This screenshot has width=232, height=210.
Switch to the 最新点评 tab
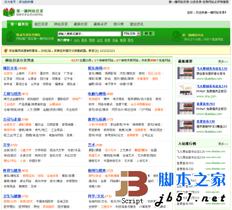(x=100, y=24)
